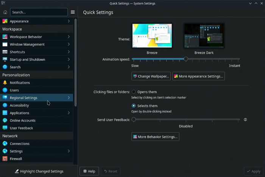Click the Send User Feedback slider handle
This screenshot has width=265, height=177.
click(134, 119)
